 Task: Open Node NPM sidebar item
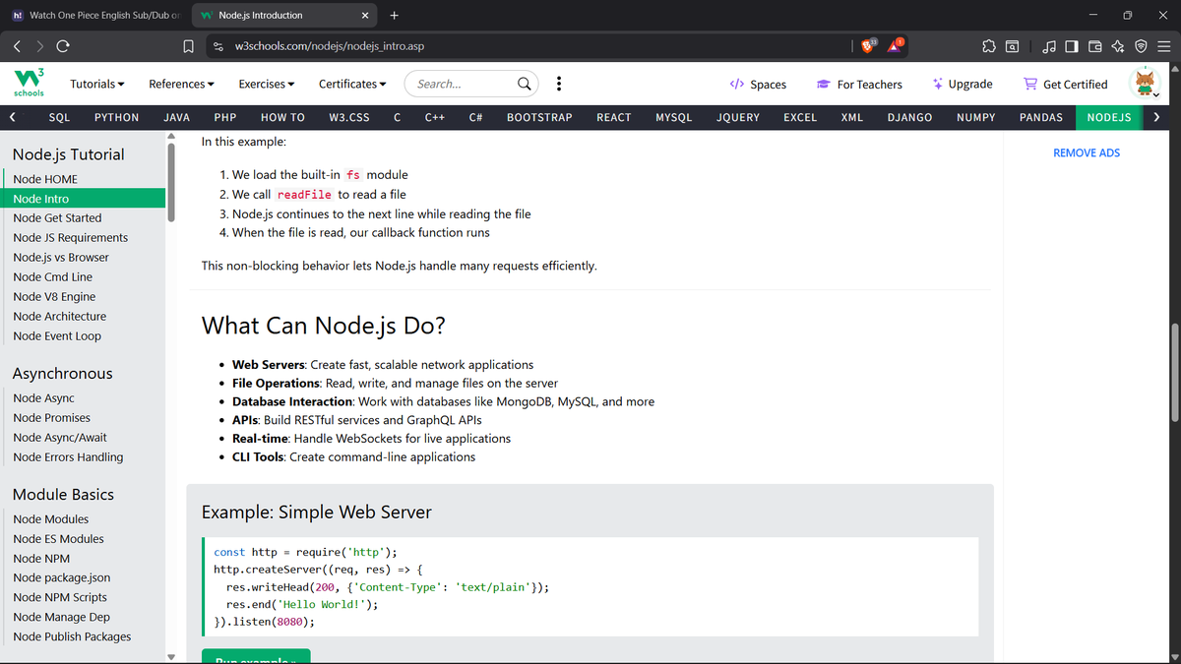(x=41, y=559)
